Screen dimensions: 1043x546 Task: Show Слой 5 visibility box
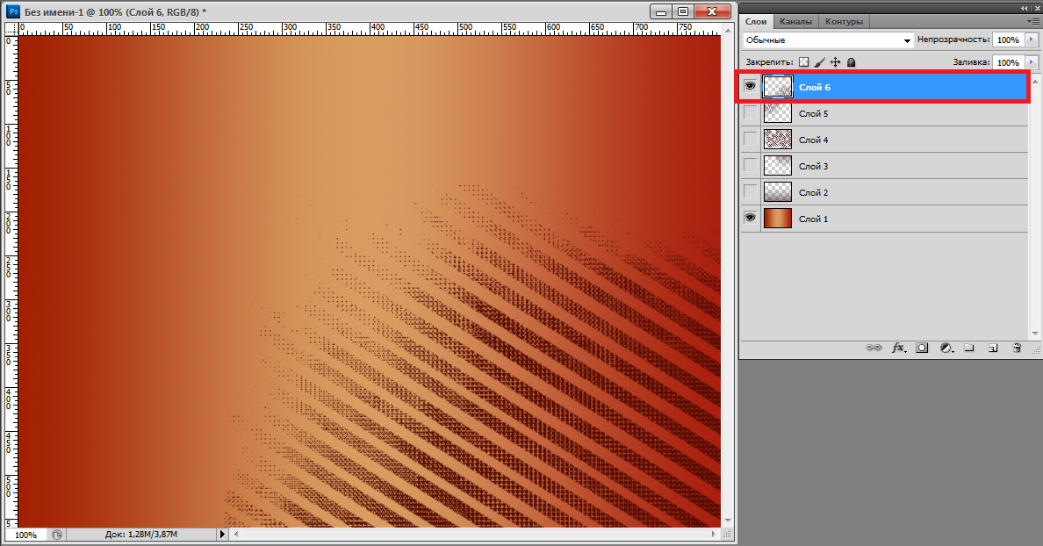click(751, 113)
